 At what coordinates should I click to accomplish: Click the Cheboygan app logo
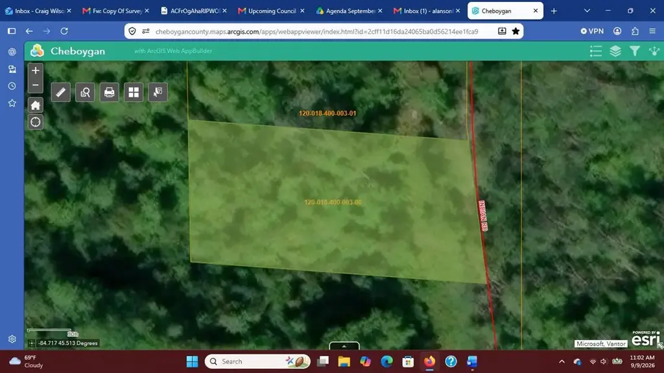point(37,51)
